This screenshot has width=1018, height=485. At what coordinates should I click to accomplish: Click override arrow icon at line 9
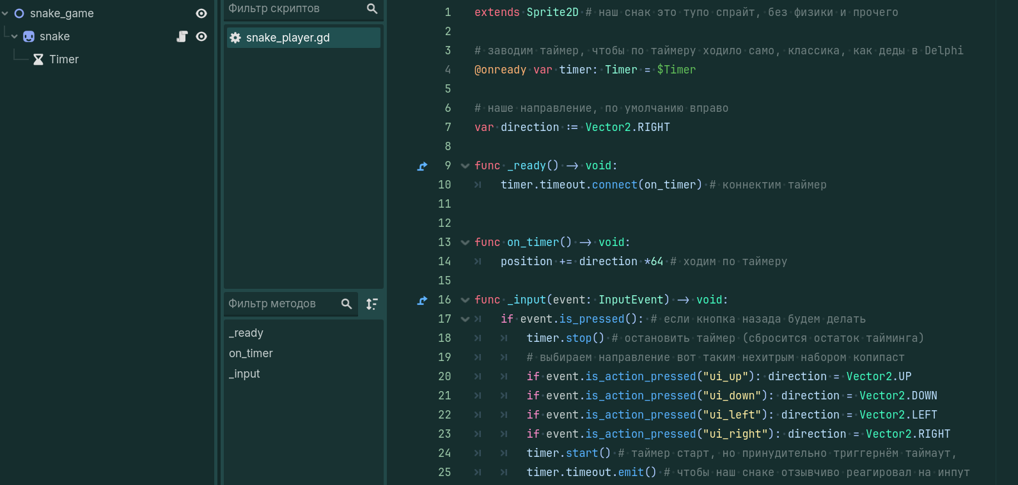point(422,166)
